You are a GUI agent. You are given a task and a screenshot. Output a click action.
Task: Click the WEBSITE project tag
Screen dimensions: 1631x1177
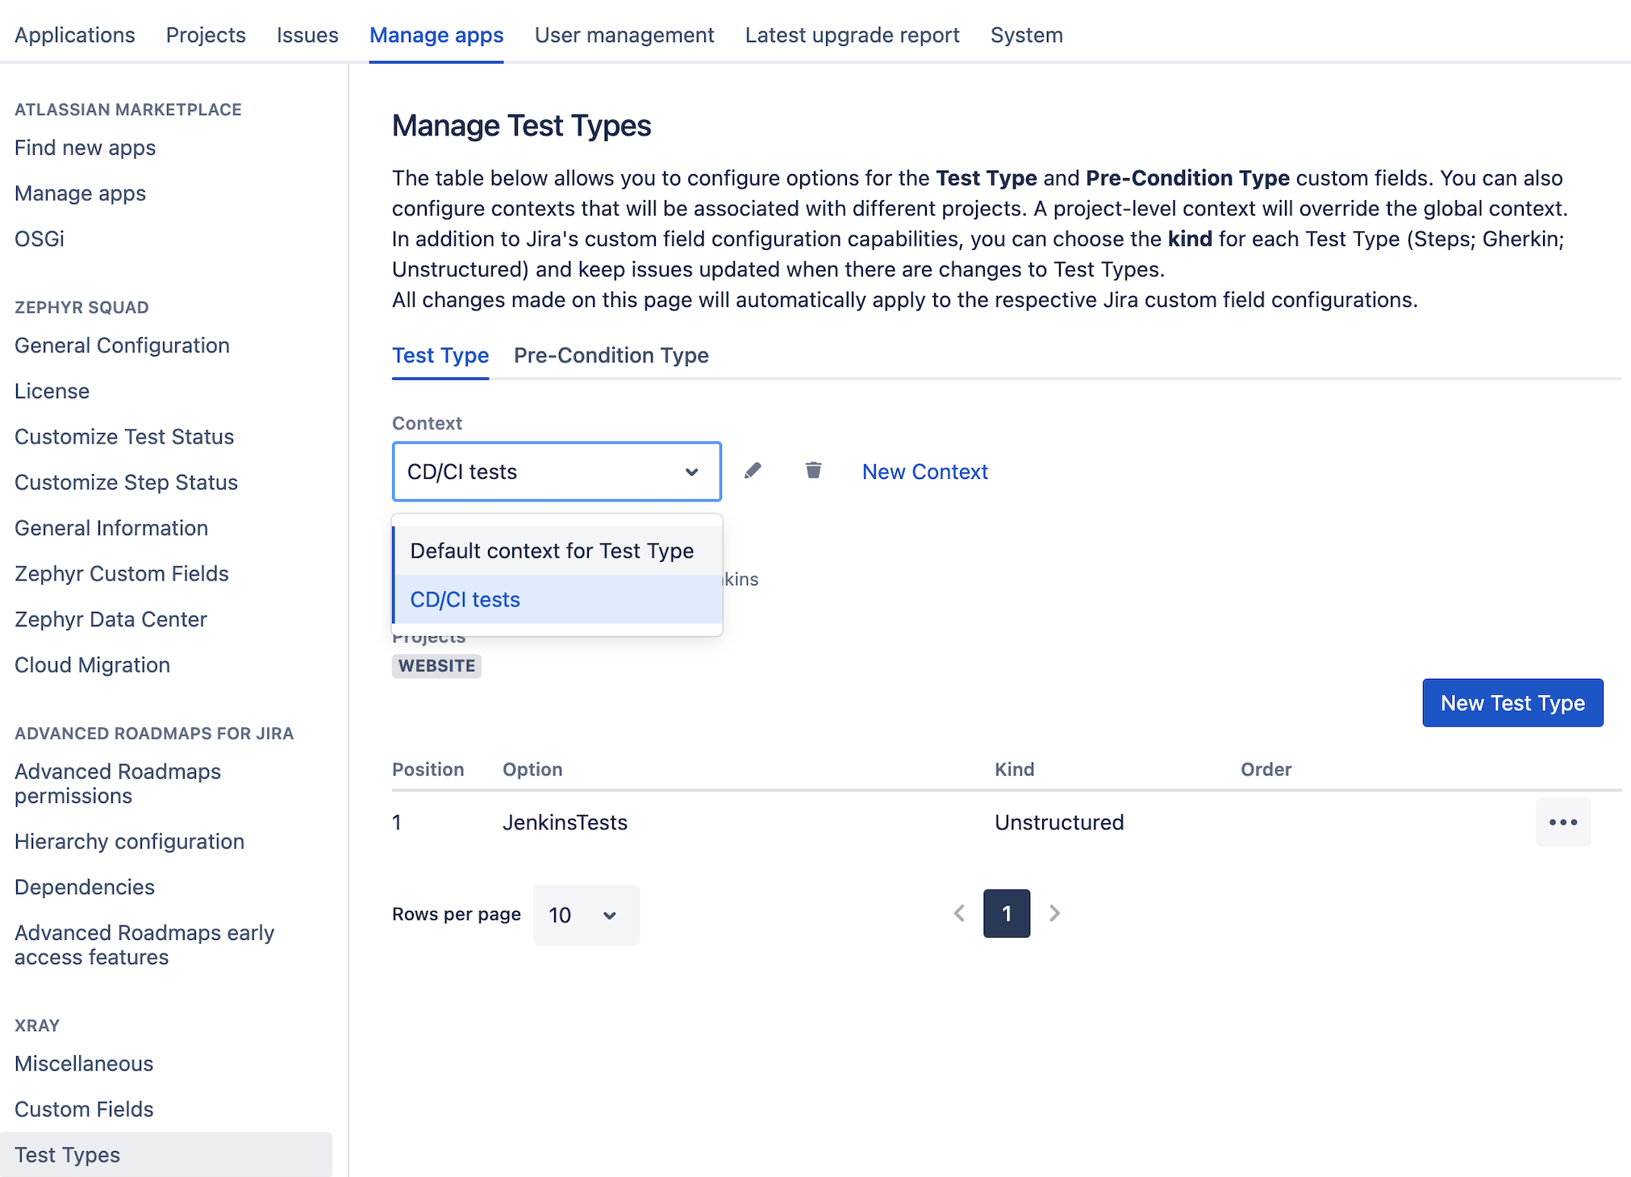436,666
